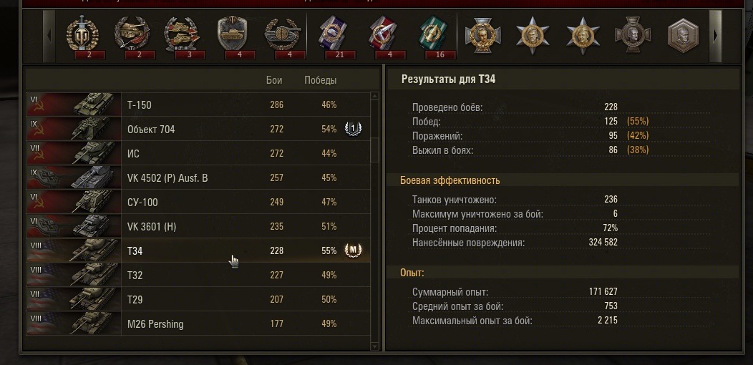
Task: Sort the tank list by Бои column
Action: pos(274,80)
